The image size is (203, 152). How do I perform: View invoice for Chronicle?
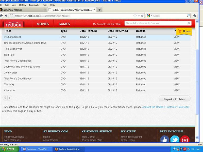click(x=176, y=90)
